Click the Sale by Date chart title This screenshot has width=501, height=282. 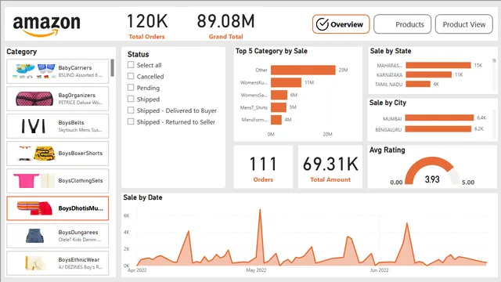(142, 197)
